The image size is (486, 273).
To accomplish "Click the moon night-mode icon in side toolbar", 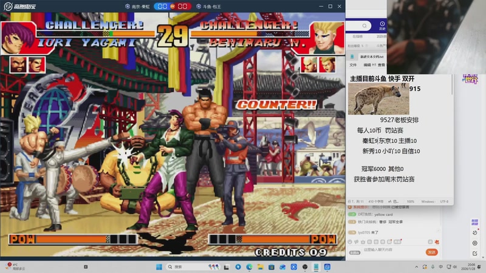I will click(474, 233).
